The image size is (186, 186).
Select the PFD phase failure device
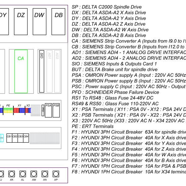coord(43,110)
